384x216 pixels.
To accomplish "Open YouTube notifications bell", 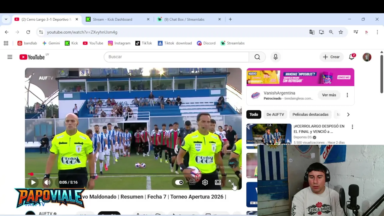I will click(352, 57).
